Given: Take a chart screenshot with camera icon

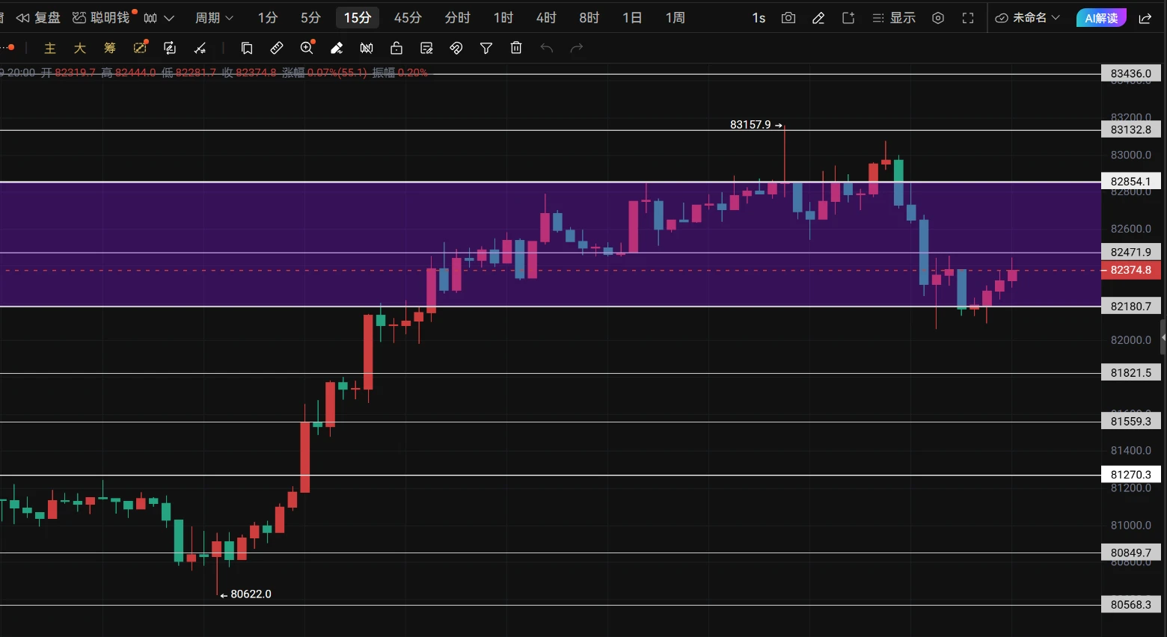Looking at the screenshot, I should (788, 18).
